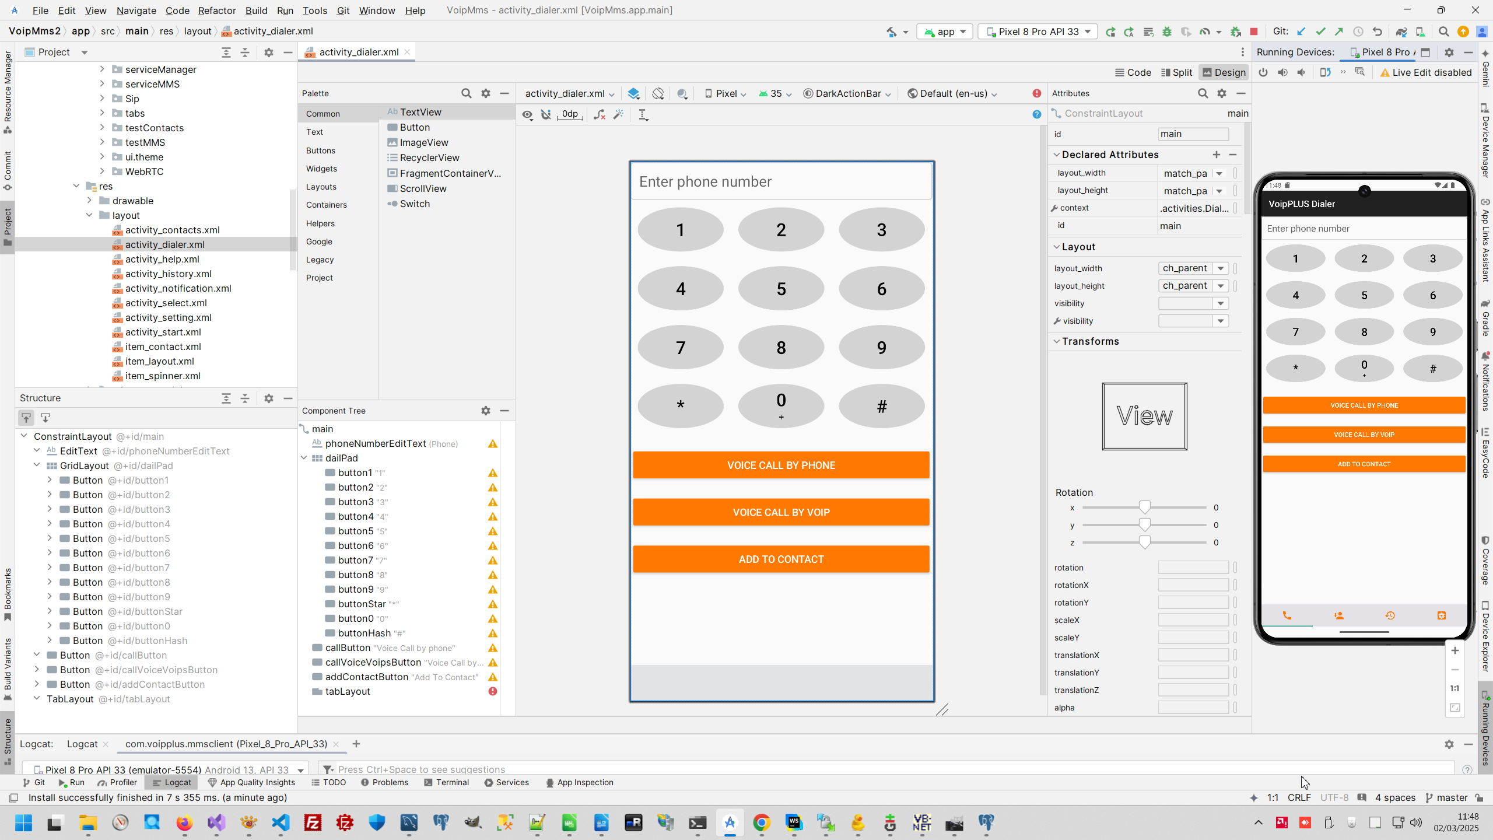Screen dimensions: 1493x840
Task: Click the Stop app red square icon
Action: [x=1254, y=32]
